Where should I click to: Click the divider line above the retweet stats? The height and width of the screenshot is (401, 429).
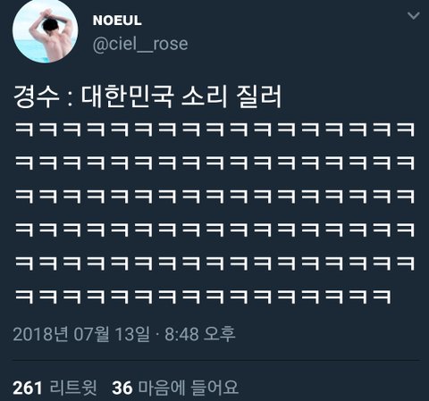coord(216,361)
